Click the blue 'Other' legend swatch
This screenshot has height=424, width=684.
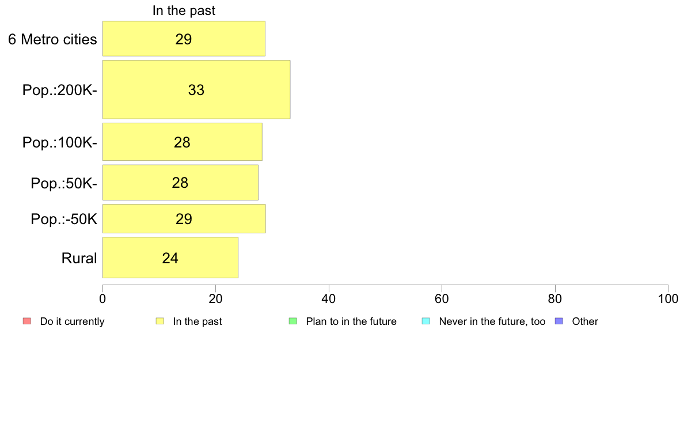tap(559, 321)
